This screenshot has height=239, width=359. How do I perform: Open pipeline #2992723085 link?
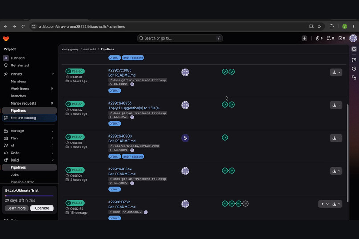coord(120,70)
